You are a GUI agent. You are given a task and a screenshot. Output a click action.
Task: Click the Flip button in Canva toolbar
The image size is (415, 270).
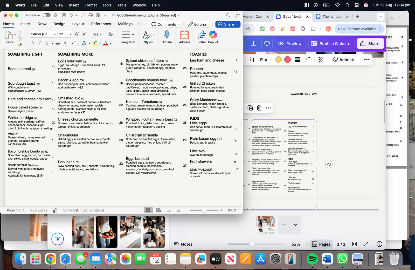pos(264,60)
